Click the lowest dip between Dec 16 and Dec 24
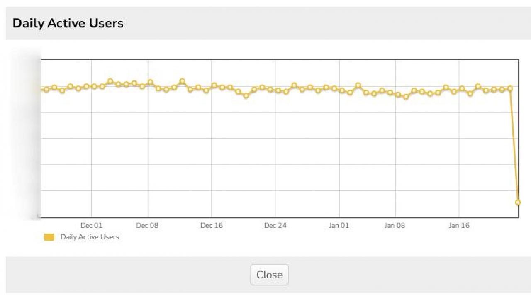 click(x=246, y=95)
